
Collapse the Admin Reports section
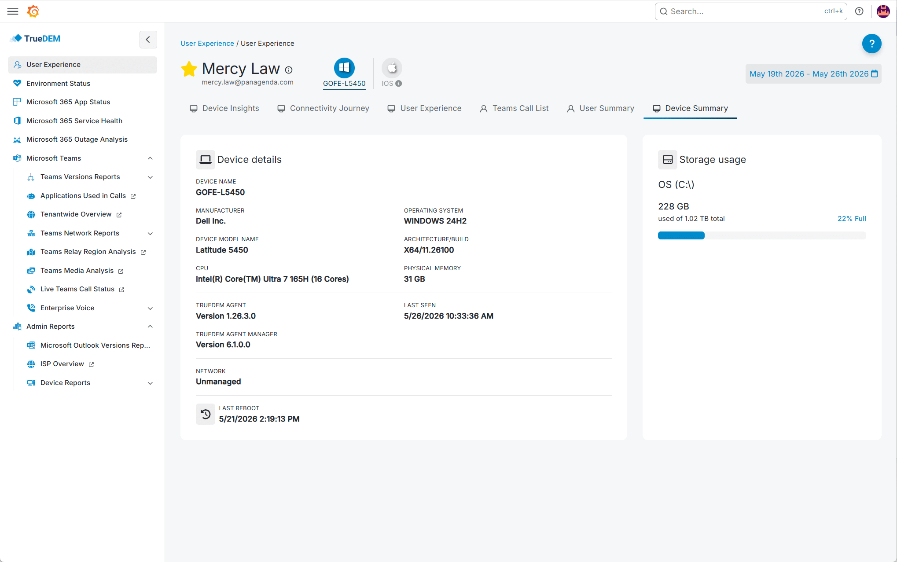click(150, 327)
